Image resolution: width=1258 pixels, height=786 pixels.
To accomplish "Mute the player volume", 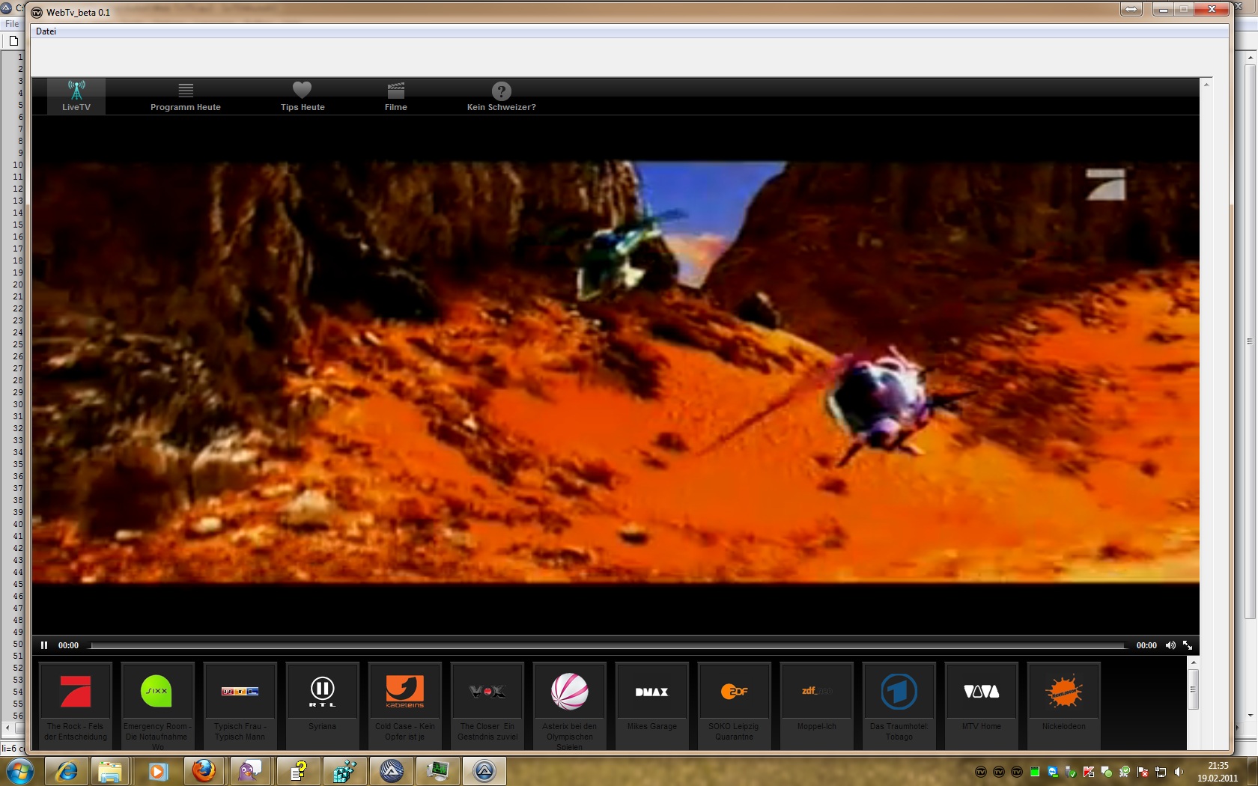I will point(1170,645).
